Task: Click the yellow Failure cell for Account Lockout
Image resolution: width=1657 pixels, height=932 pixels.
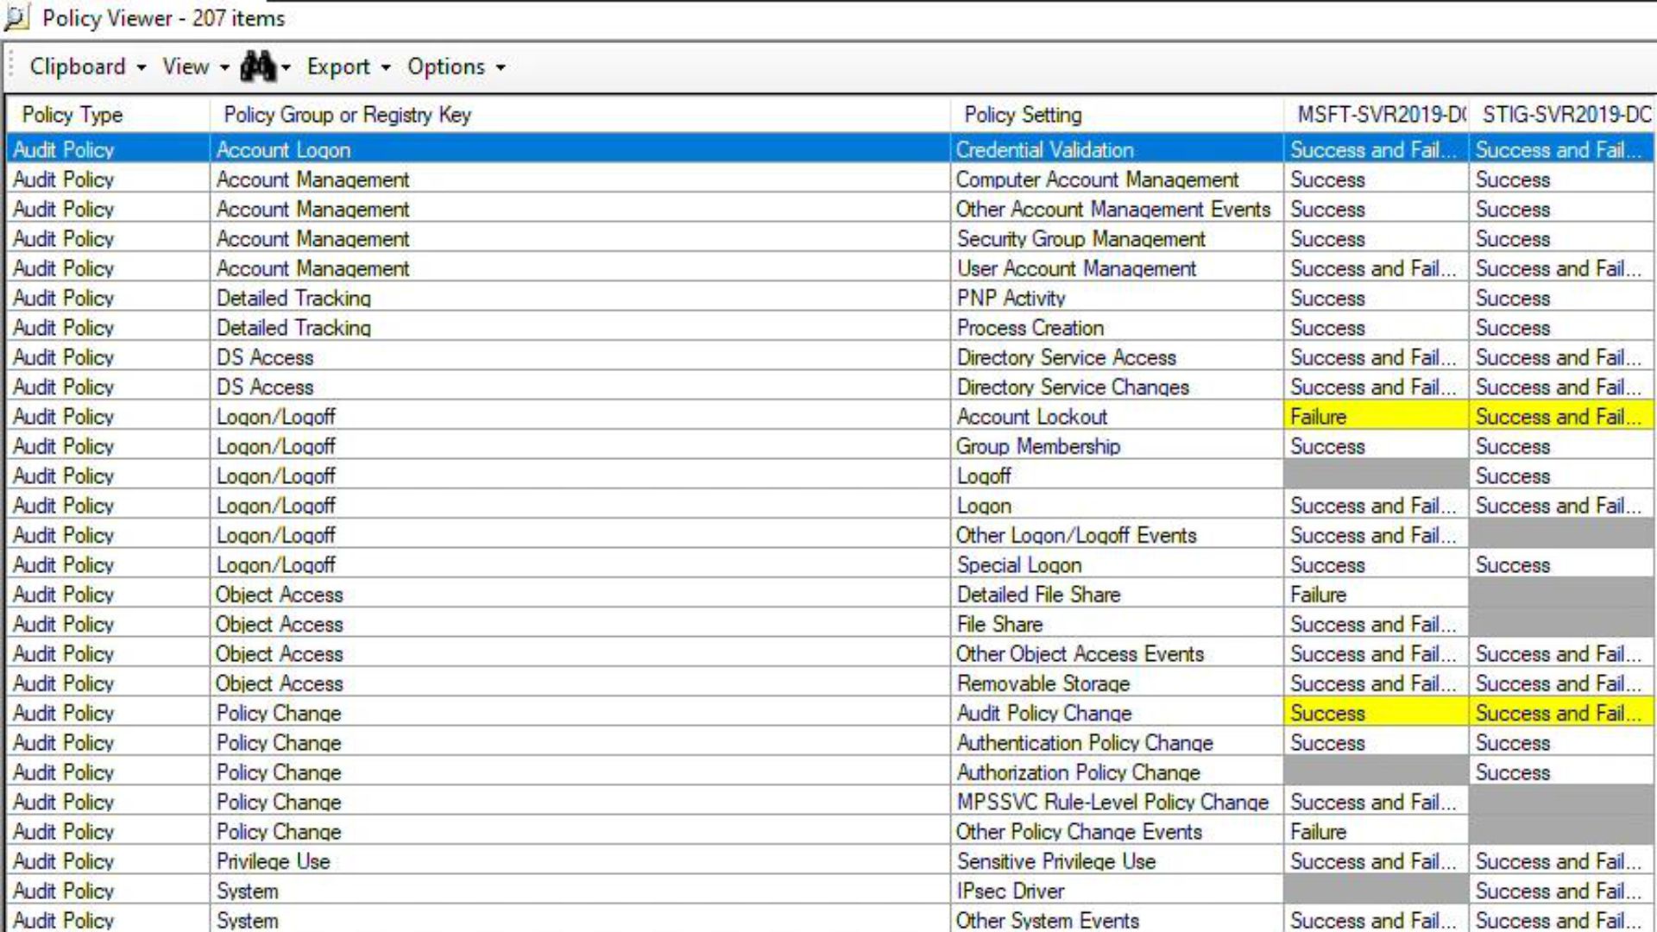Action: (x=1374, y=417)
